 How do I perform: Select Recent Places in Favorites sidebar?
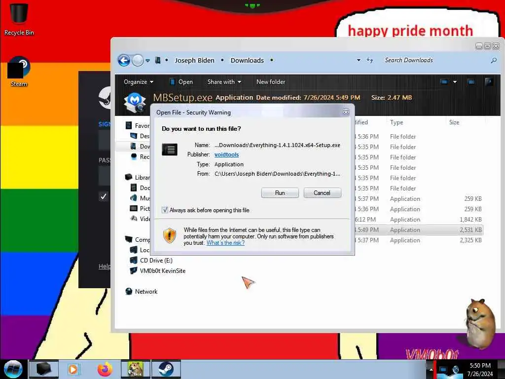[141, 156]
